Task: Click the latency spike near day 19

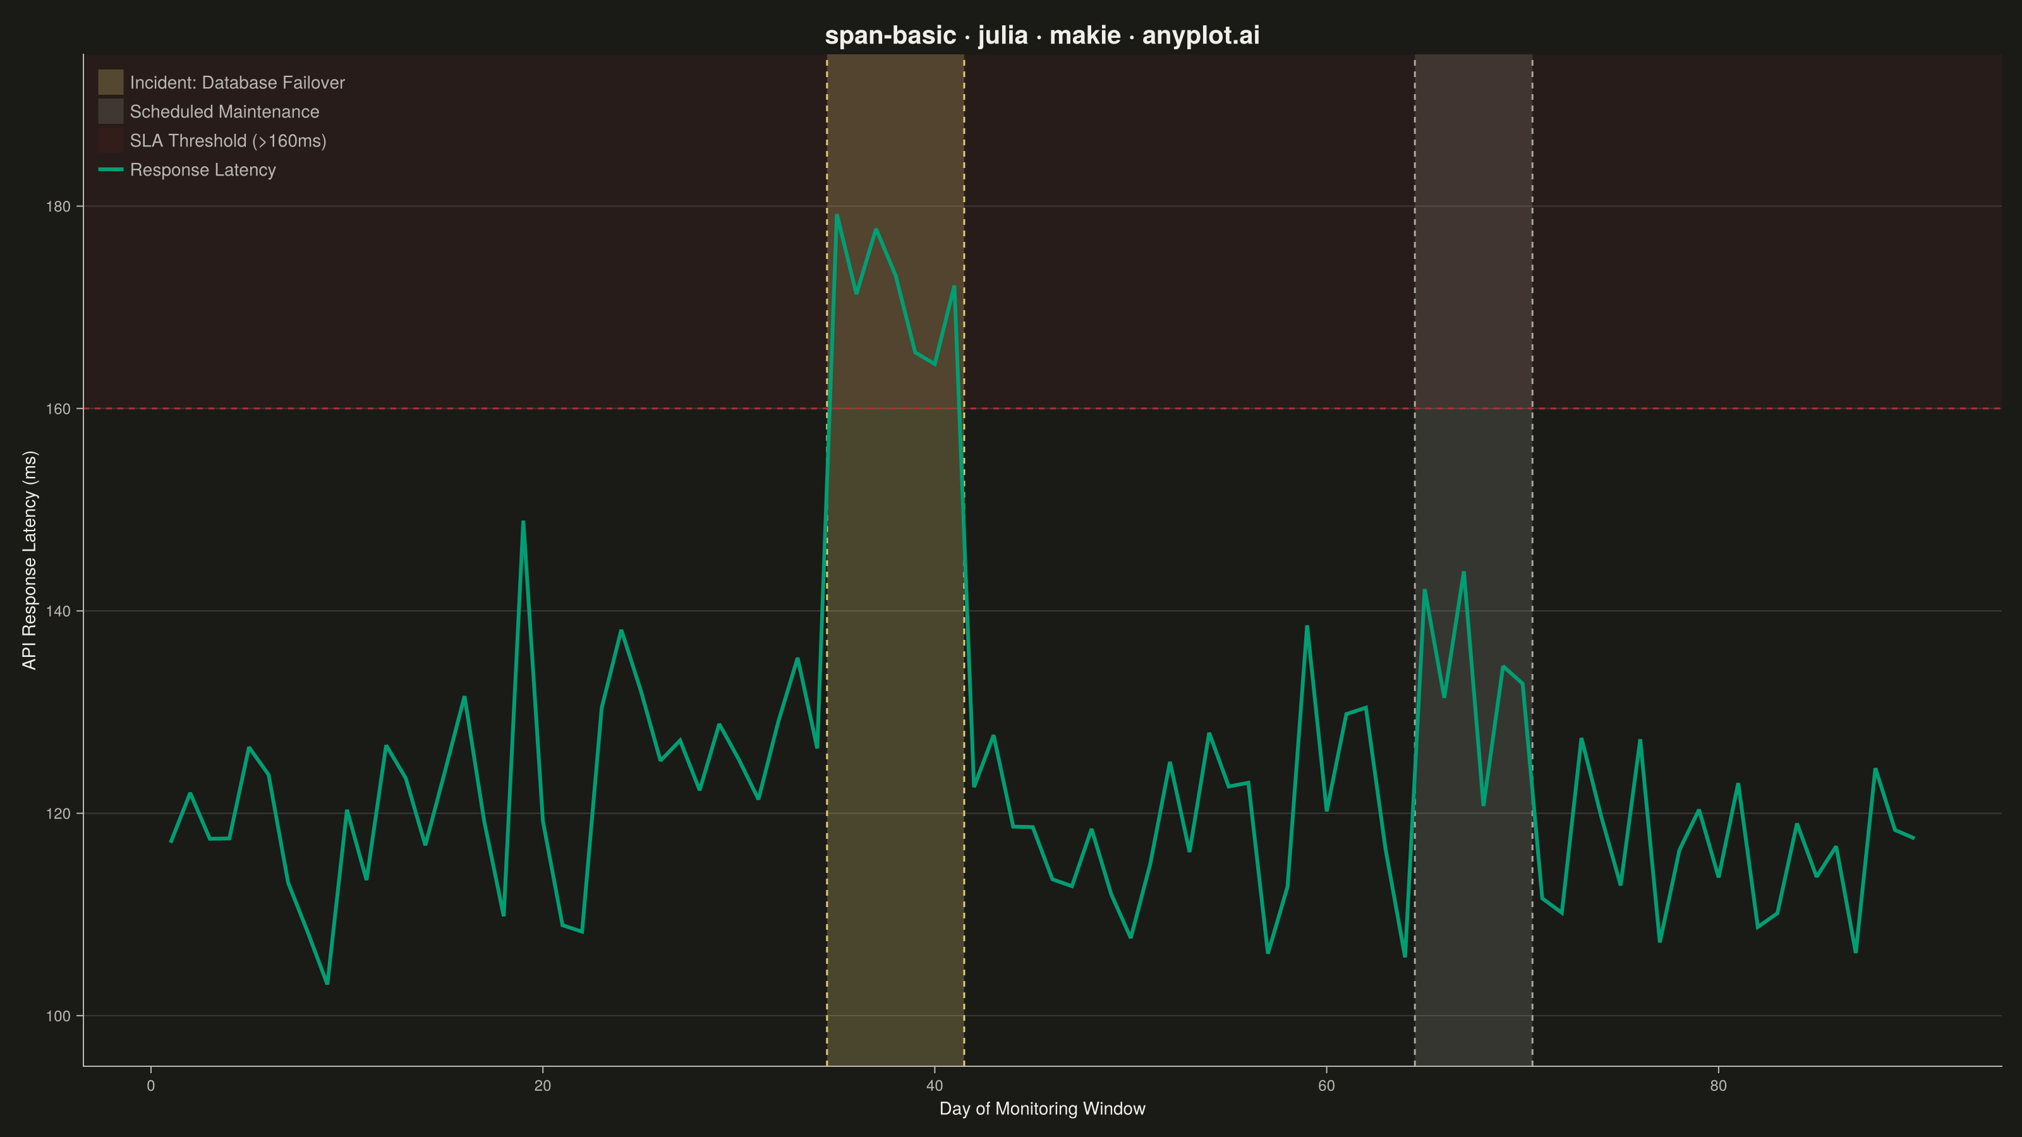Action: coord(523,522)
